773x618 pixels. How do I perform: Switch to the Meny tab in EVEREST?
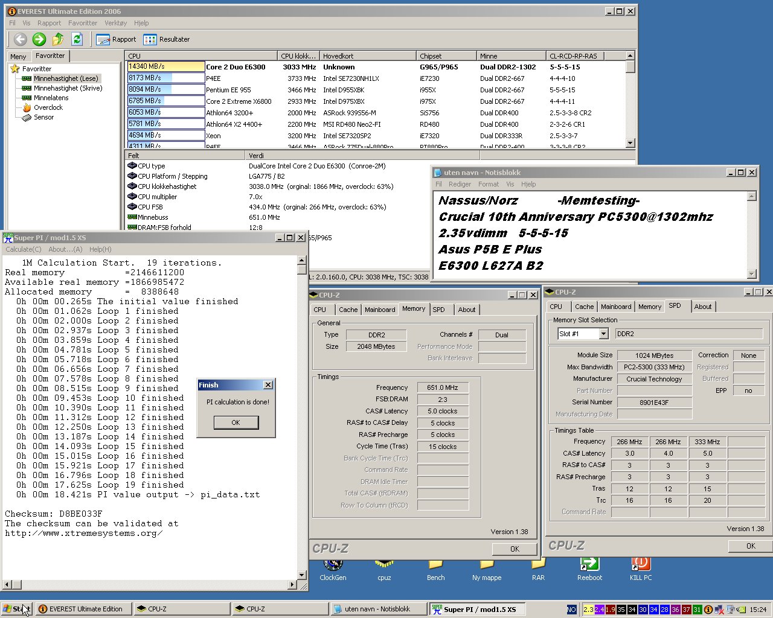pos(18,57)
